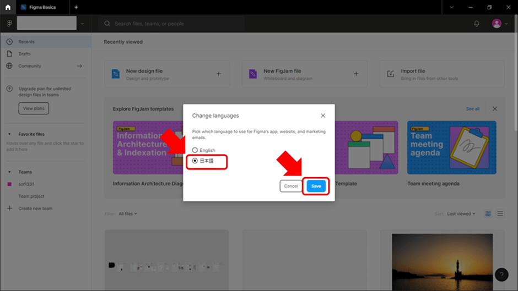Click the Figma logo icon beside workspace name

click(9, 24)
